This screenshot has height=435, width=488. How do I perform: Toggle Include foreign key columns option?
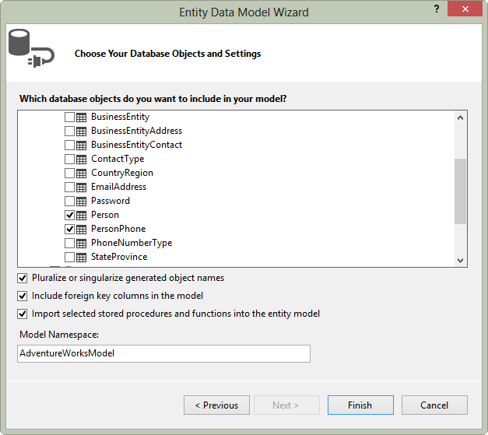[x=22, y=296]
